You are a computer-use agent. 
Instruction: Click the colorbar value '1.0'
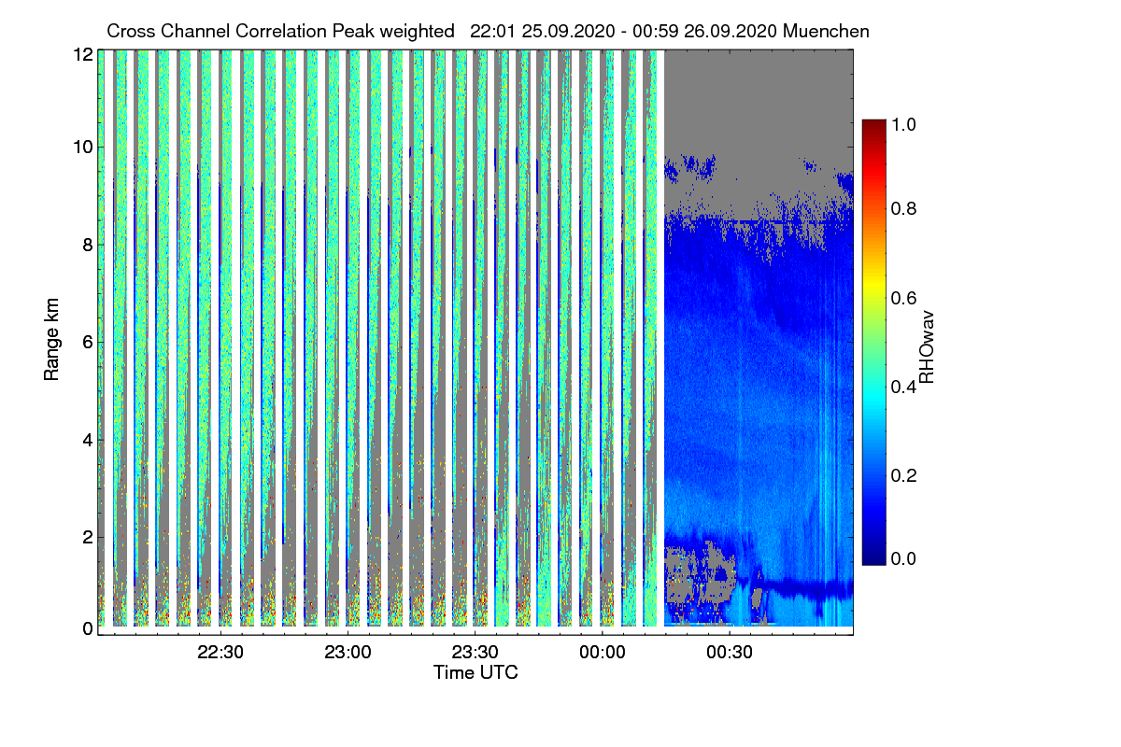tap(904, 123)
